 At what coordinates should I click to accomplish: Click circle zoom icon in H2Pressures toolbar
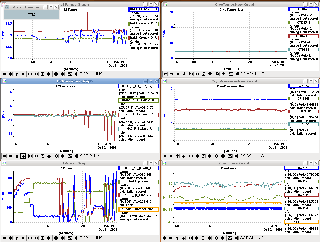56,156
